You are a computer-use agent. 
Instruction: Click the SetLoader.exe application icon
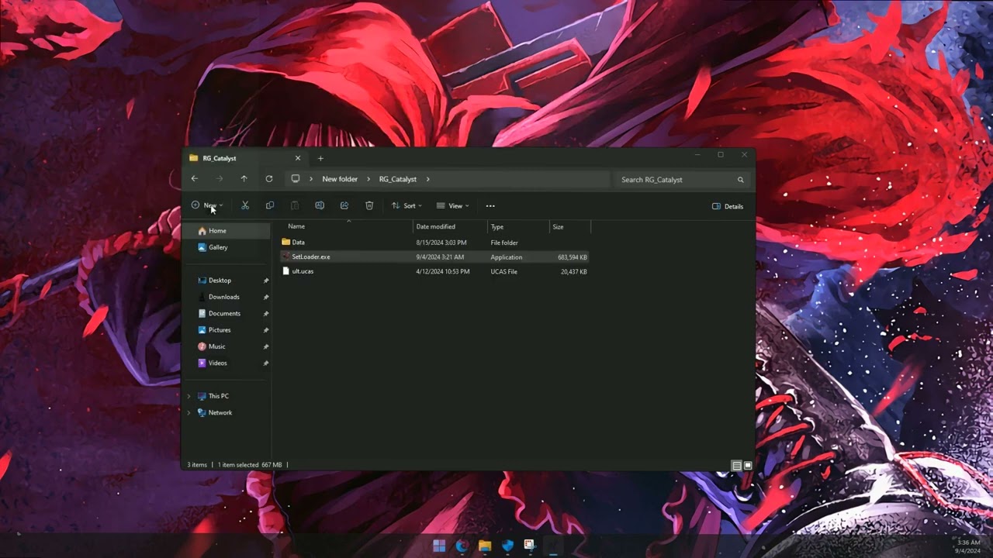(x=285, y=257)
